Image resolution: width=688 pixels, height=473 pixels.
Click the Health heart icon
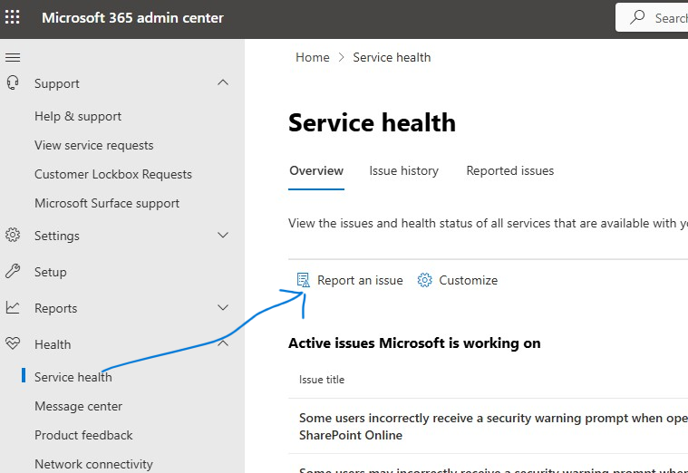tap(13, 343)
